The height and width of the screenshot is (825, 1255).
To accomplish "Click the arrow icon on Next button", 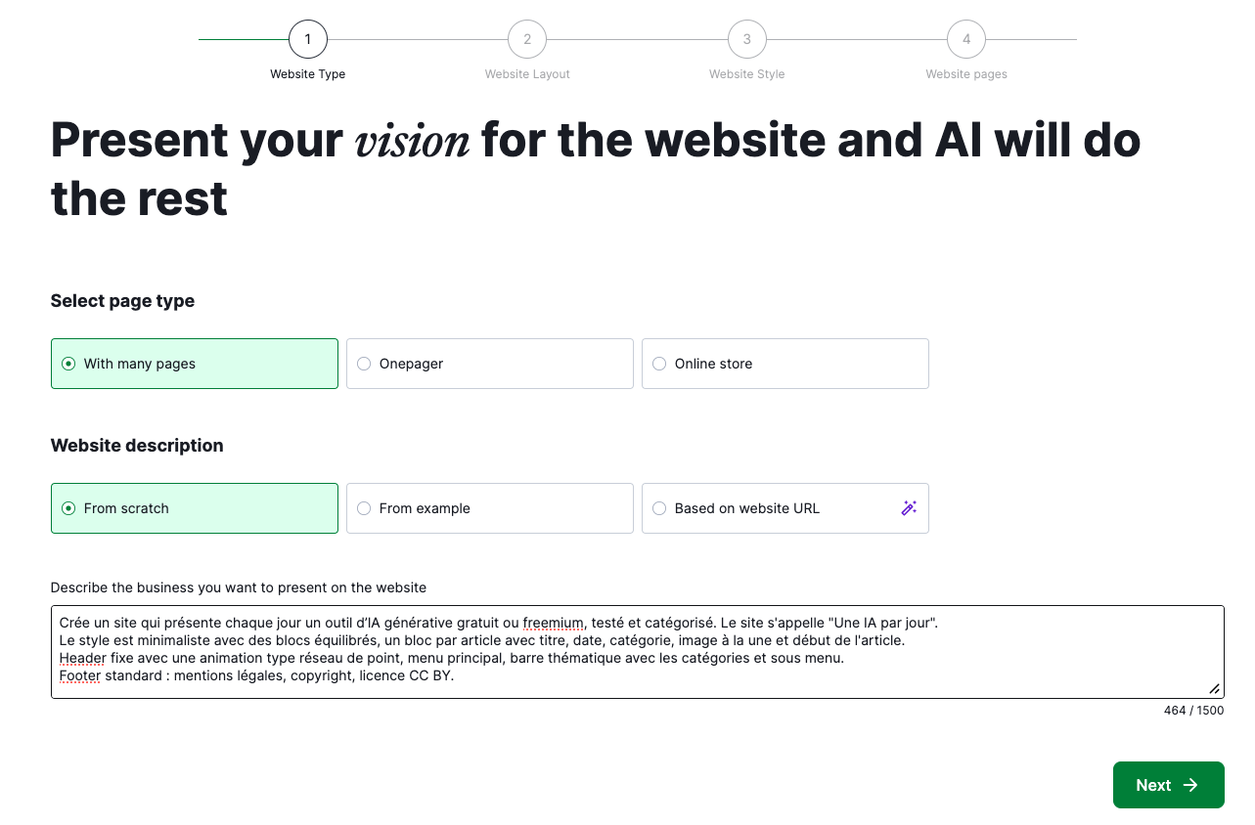I will click(1190, 785).
